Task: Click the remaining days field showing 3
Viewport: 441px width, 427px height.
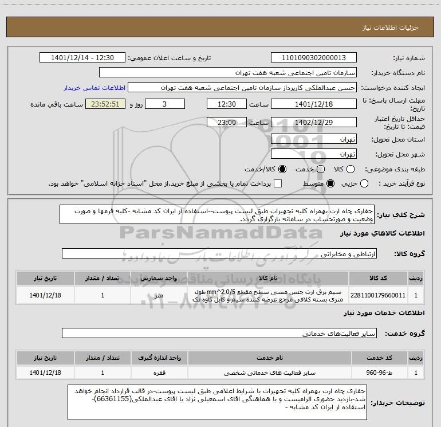Action: 165,104
